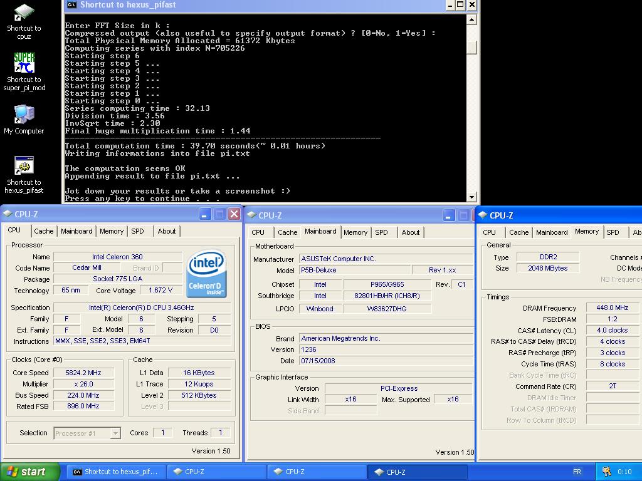Click the 4.0 clocks CAS latency value
Screen dimensions: 642x481
click(x=613, y=330)
